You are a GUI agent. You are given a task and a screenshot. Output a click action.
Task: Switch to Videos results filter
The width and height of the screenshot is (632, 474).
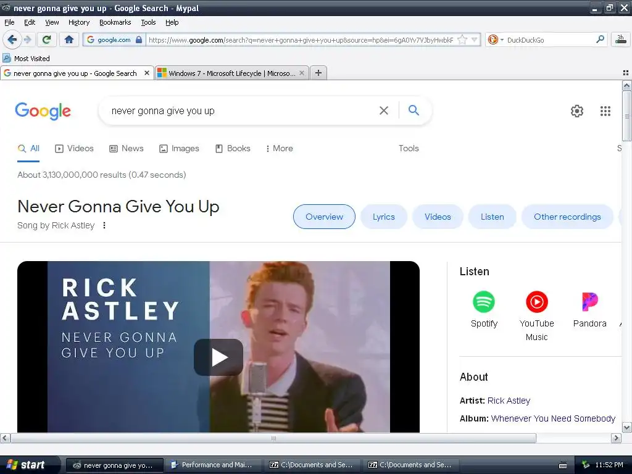(74, 148)
